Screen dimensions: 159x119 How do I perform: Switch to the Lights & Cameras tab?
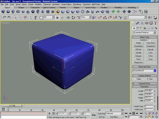[x=49, y=8]
